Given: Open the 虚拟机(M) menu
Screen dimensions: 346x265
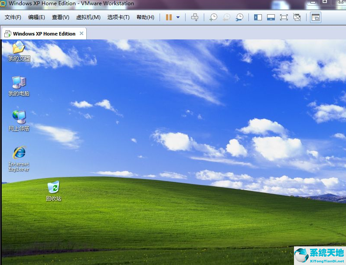Looking at the screenshot, I should tap(88, 17).
